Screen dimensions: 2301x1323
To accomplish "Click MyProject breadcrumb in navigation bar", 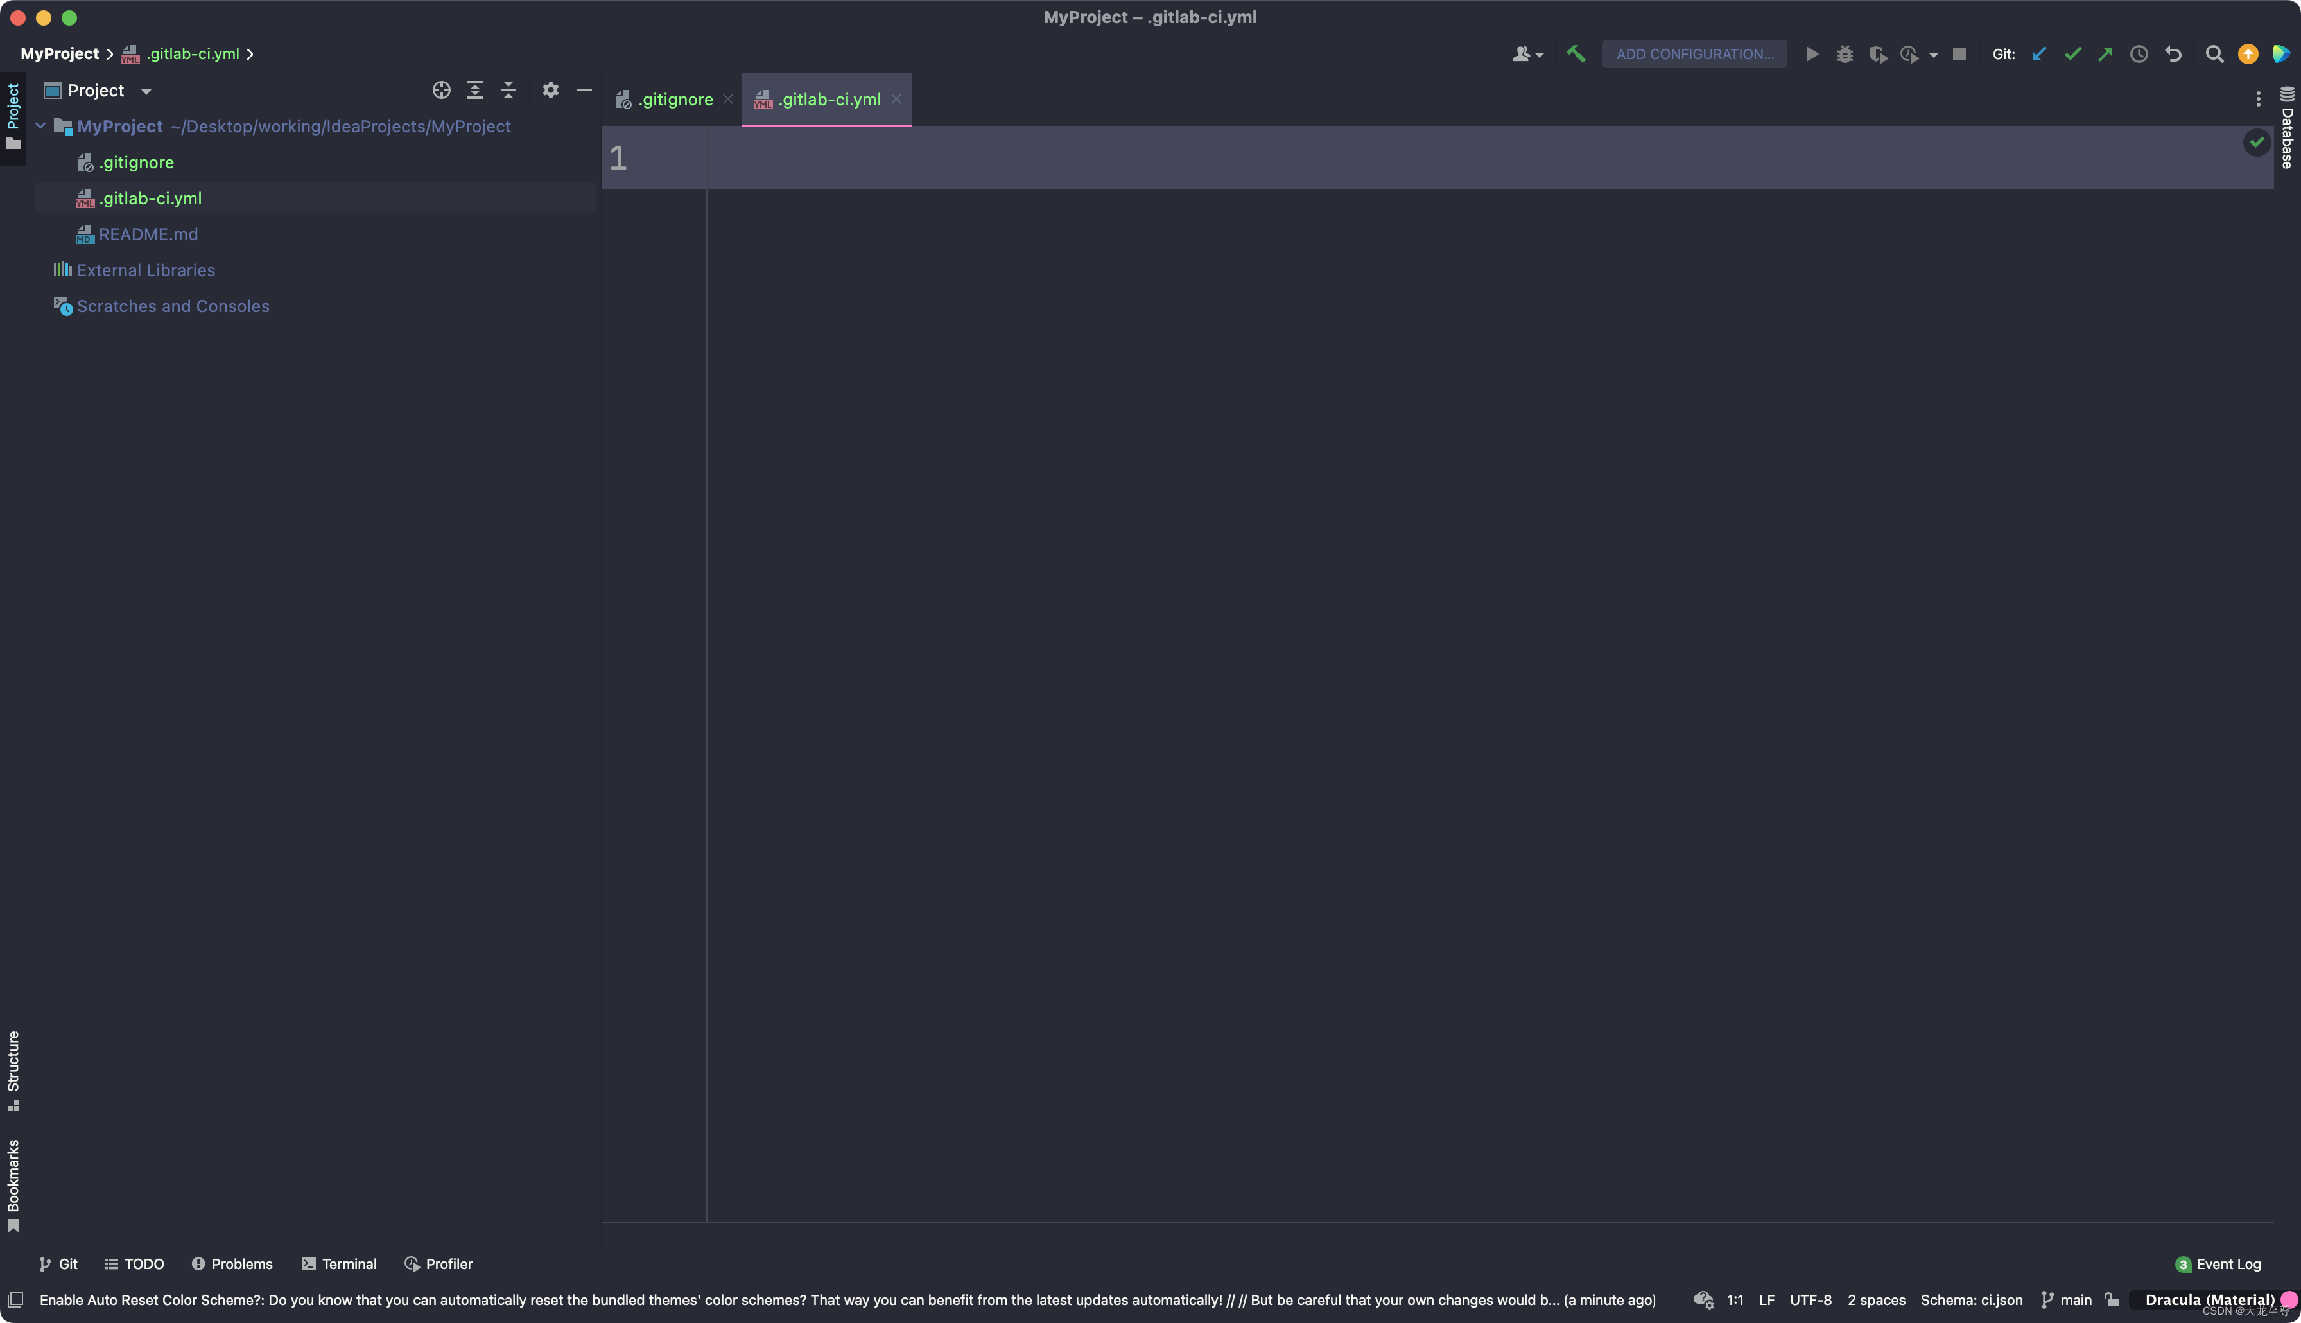I will point(60,53).
